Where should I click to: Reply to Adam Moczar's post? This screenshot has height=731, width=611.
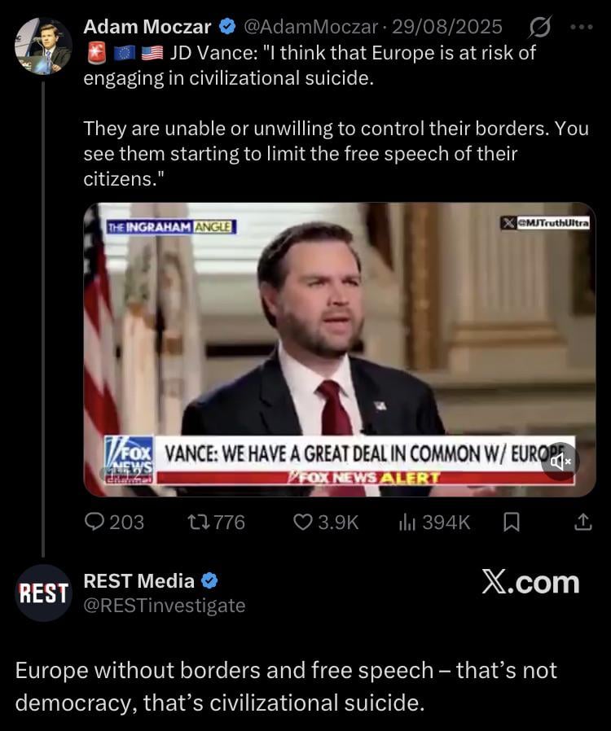96,523
